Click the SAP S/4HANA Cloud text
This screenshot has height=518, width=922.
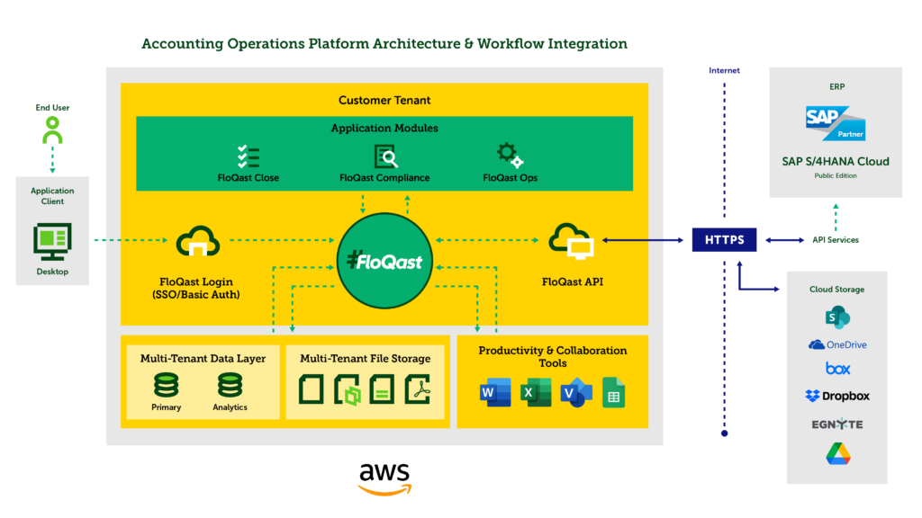tap(836, 162)
